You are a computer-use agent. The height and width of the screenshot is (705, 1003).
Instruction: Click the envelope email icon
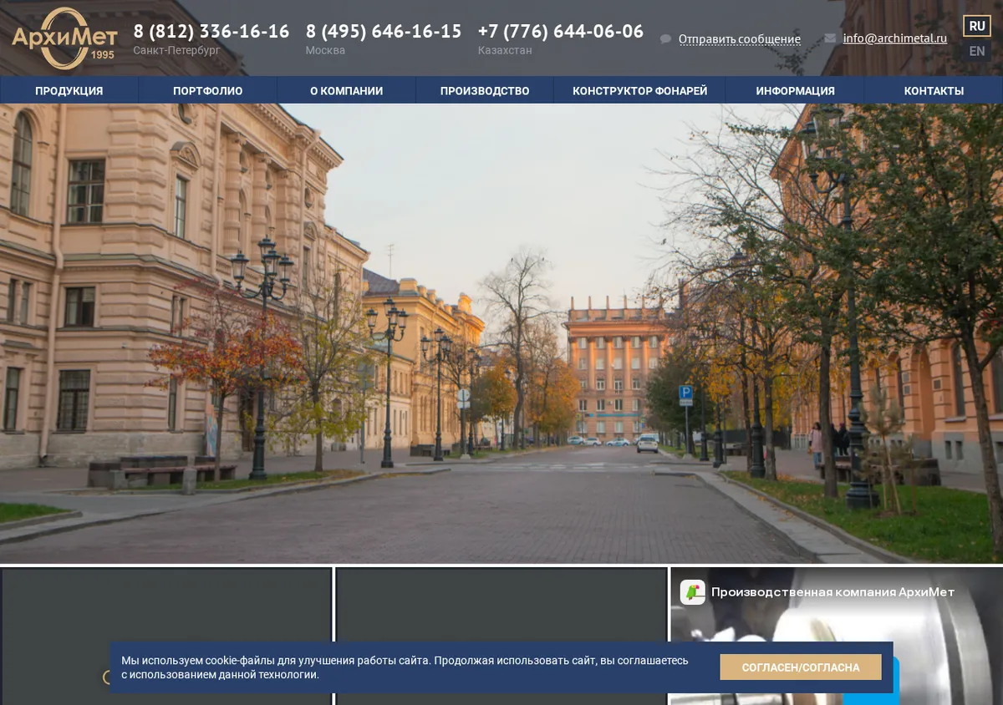[x=830, y=38]
